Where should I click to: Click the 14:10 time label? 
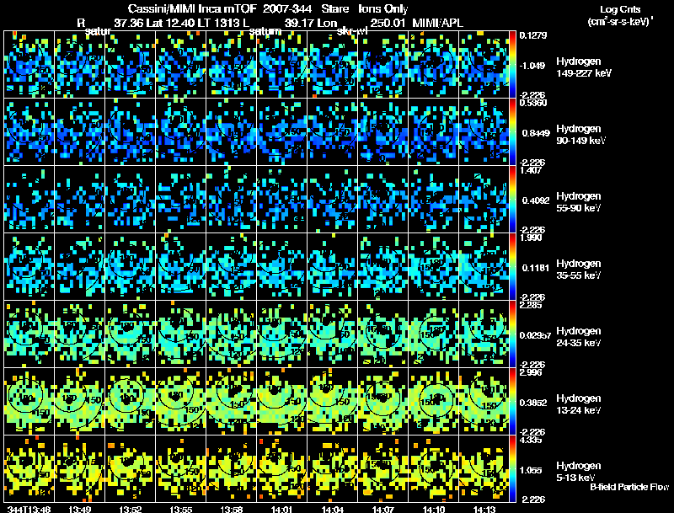tap(433, 509)
